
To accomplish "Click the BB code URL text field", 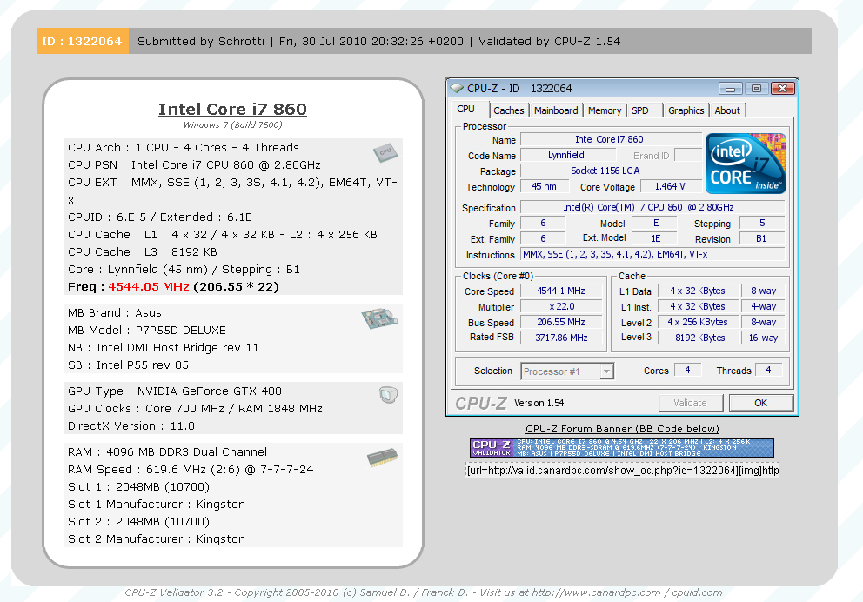I will 623,471.
